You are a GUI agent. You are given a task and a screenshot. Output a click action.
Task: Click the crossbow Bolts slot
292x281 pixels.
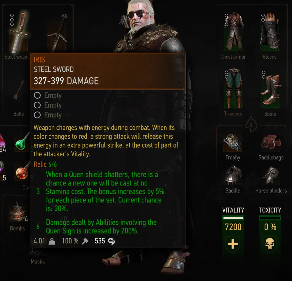(19, 90)
